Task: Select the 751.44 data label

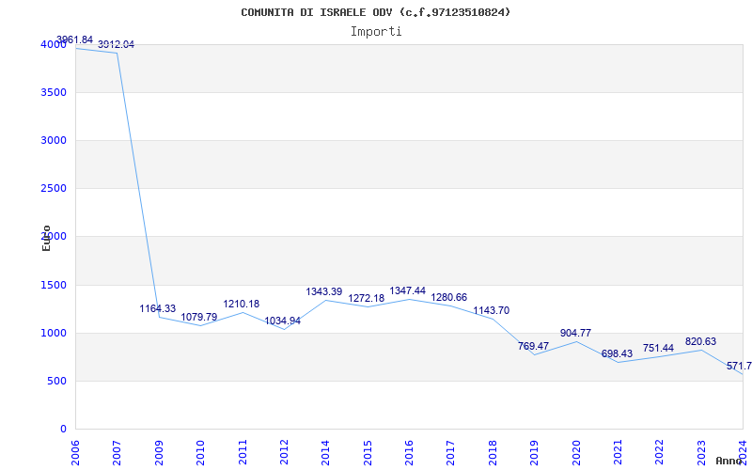Action: [659, 349]
